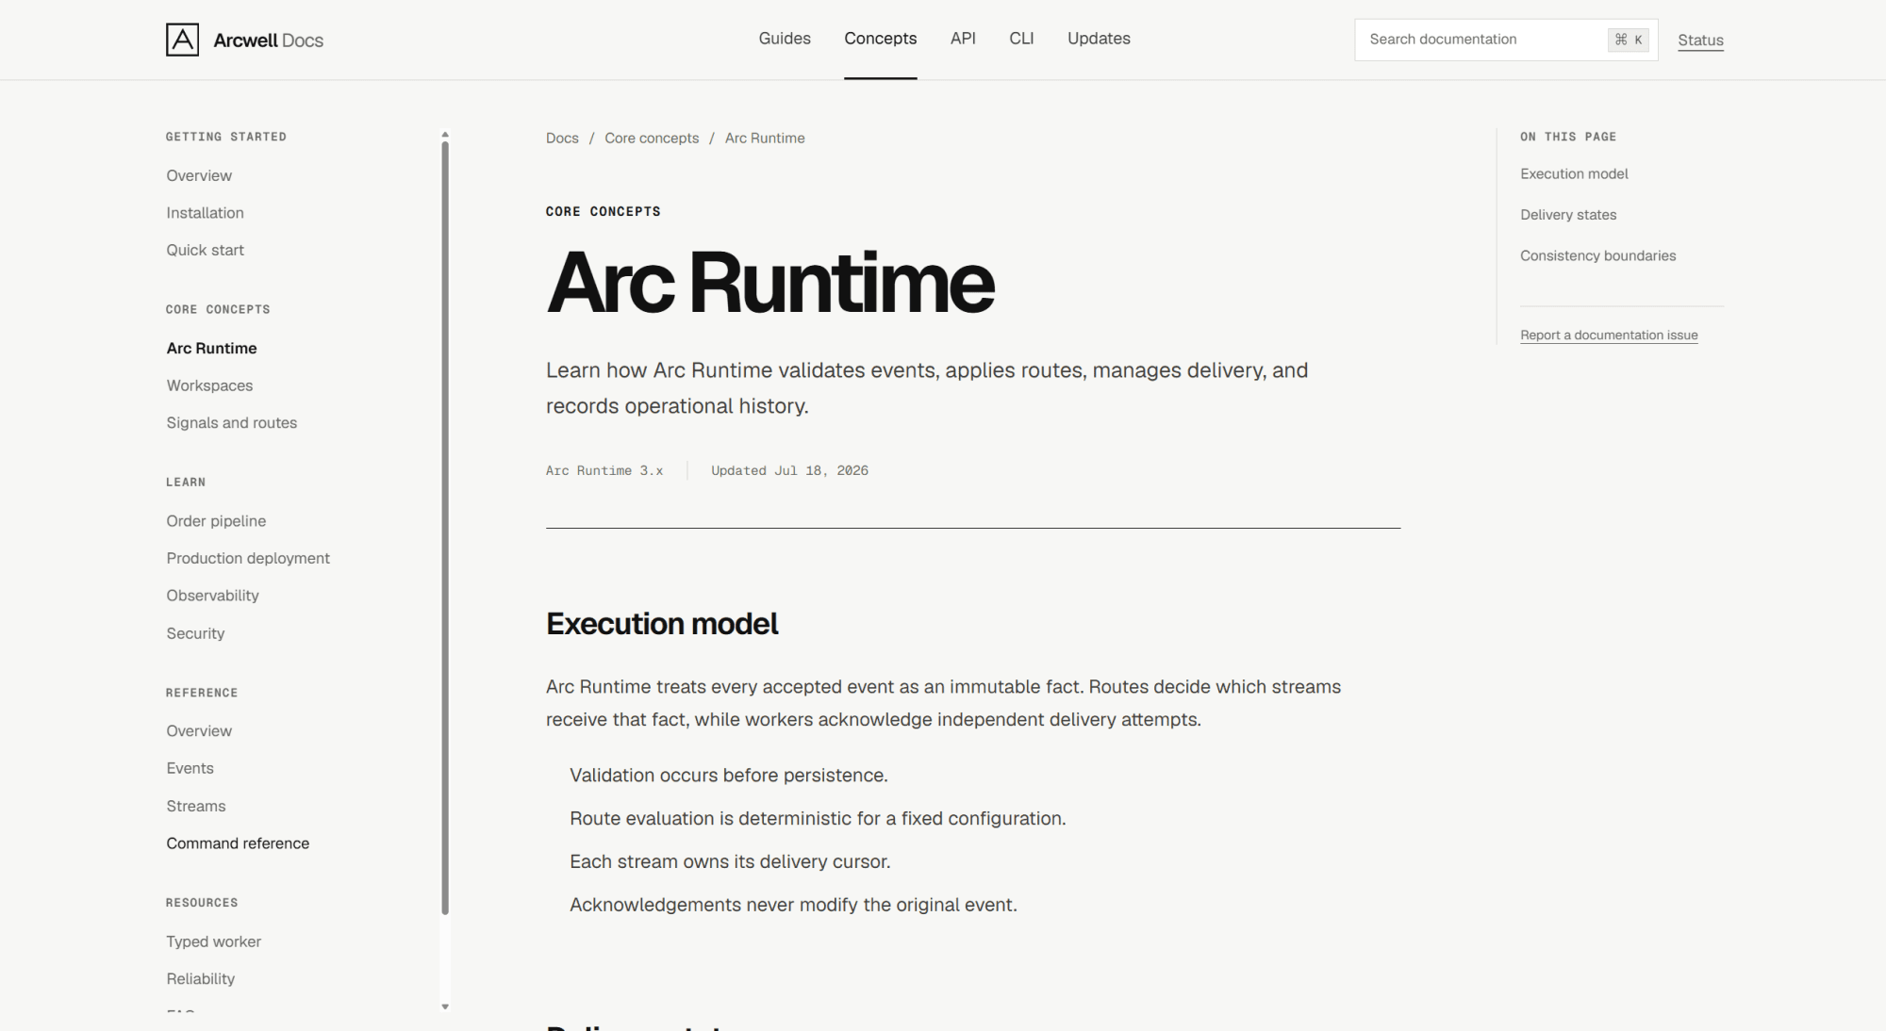Click the ⌘ K shortcut badge
This screenshot has height=1031, width=1886.
1629,40
